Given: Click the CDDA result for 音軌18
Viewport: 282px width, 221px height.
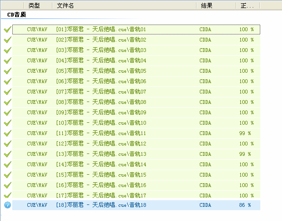Looking at the screenshot, I should click(x=205, y=205).
